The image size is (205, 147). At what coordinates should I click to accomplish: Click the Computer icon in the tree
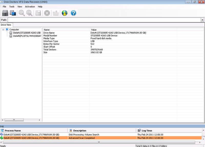[7, 30]
